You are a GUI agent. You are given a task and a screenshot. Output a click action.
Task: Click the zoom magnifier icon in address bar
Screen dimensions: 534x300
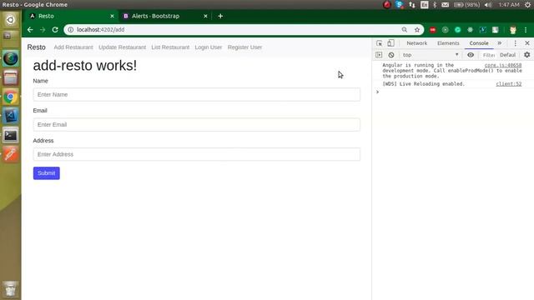404,30
